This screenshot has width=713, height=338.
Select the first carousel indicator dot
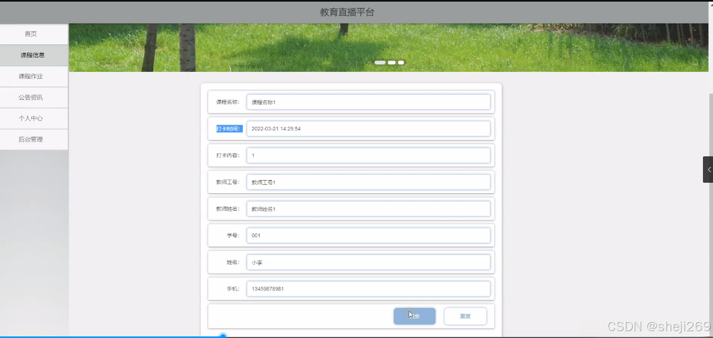click(x=380, y=62)
